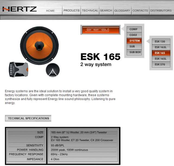Choose the ESK 570 model
Viewport: 174px width, 166px height.
pyautogui.click(x=161, y=64)
